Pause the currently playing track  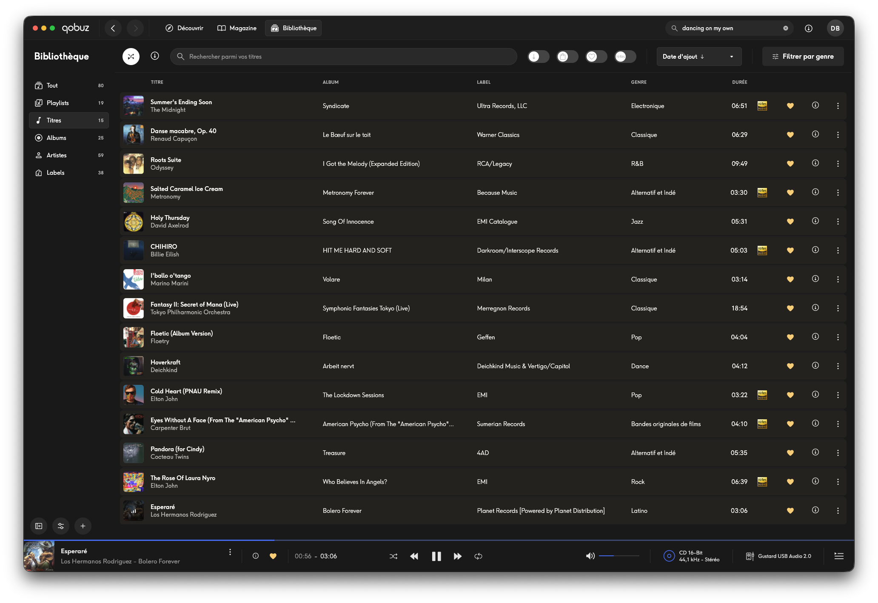(x=436, y=556)
